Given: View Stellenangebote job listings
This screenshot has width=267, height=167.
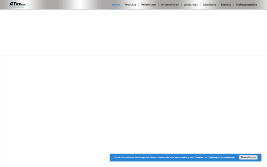Looking at the screenshot, I should click(x=247, y=4).
